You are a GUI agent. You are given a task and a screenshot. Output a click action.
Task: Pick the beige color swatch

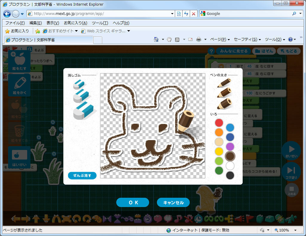tap(219, 142)
